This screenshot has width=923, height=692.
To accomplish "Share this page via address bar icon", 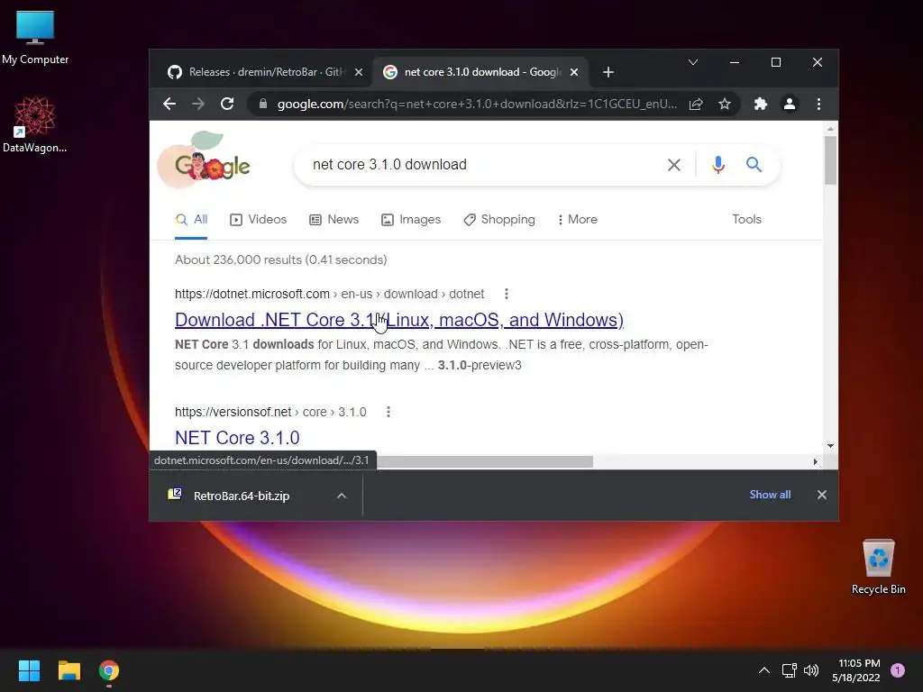I will [696, 105].
